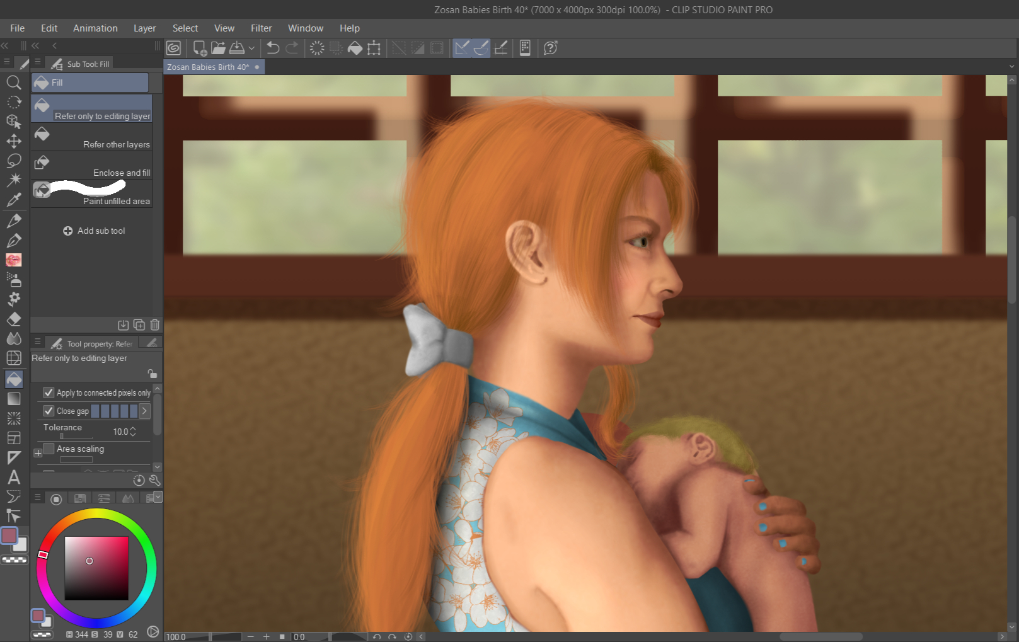
Task: Pick the Move layer tool
Action: 13,141
